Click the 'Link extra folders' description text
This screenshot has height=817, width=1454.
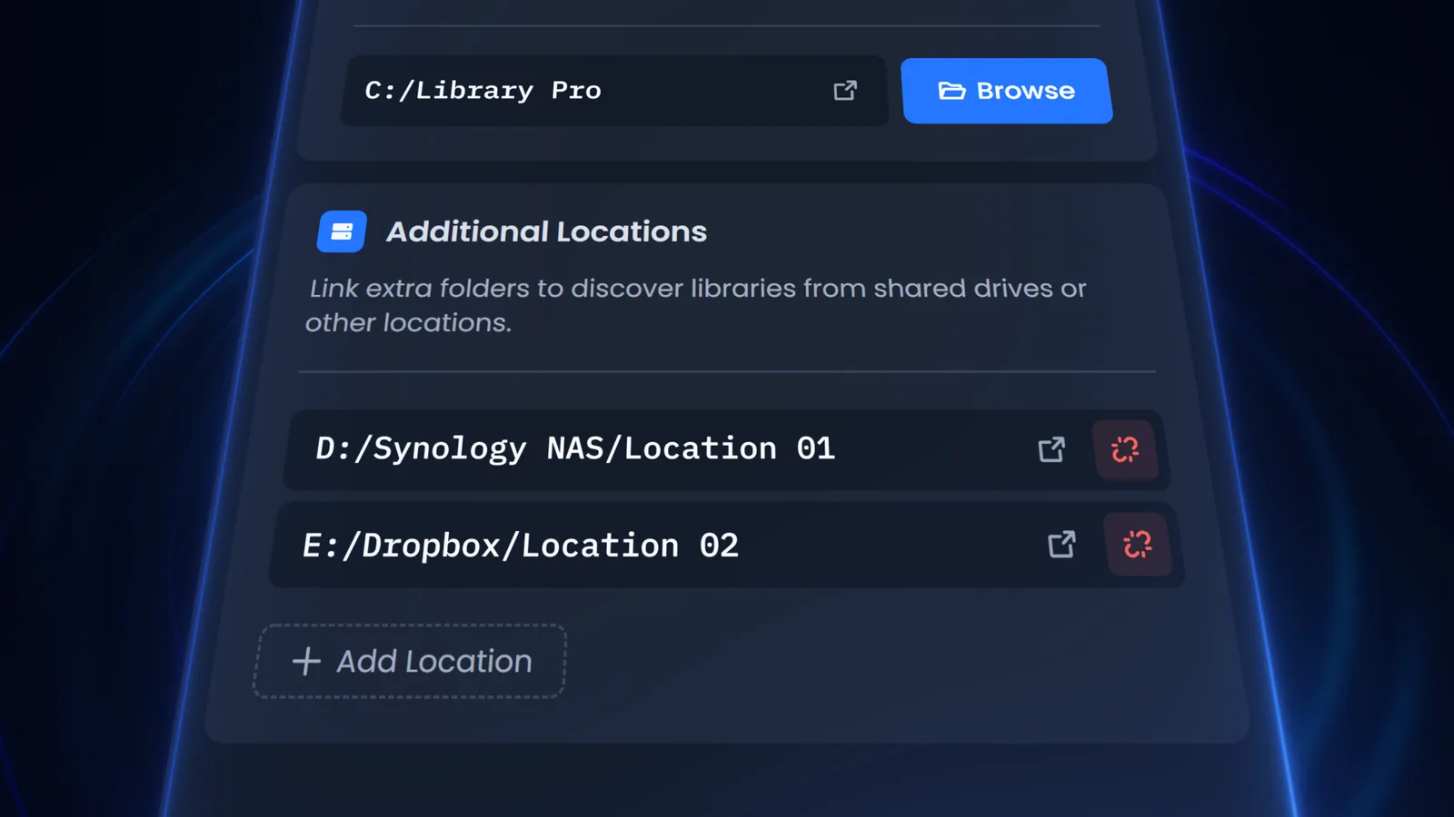[x=696, y=305]
